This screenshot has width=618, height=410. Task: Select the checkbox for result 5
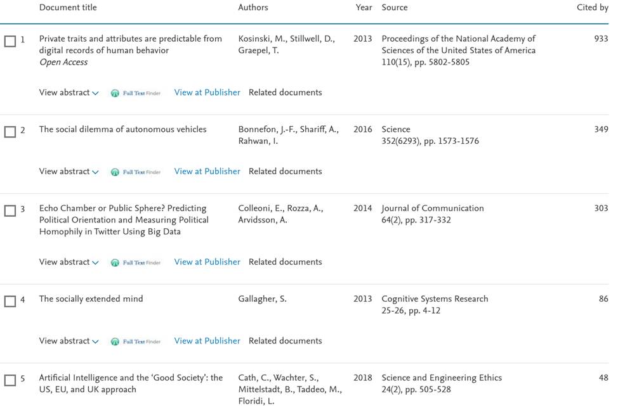coord(10,380)
